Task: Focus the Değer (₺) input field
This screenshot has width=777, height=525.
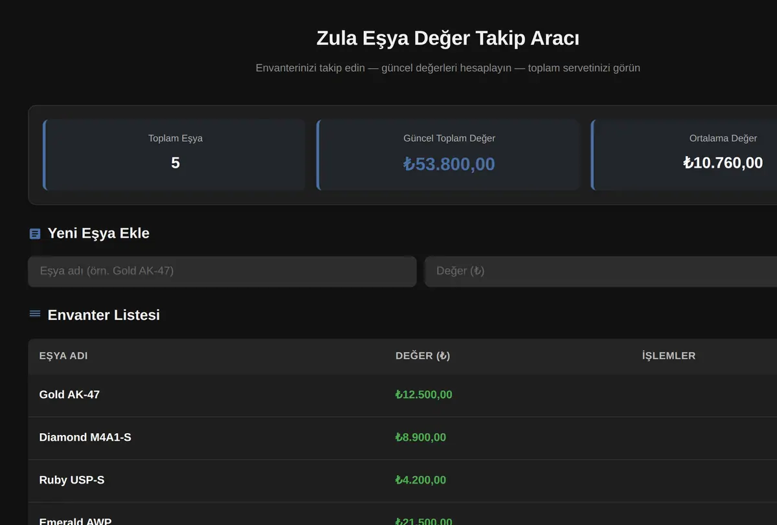Action: point(601,271)
